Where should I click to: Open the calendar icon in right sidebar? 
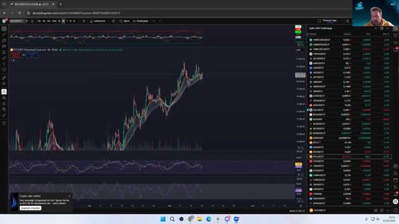pos(395,180)
